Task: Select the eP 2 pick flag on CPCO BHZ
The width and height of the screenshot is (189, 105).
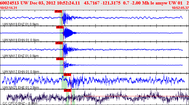Action: (x=68, y=90)
